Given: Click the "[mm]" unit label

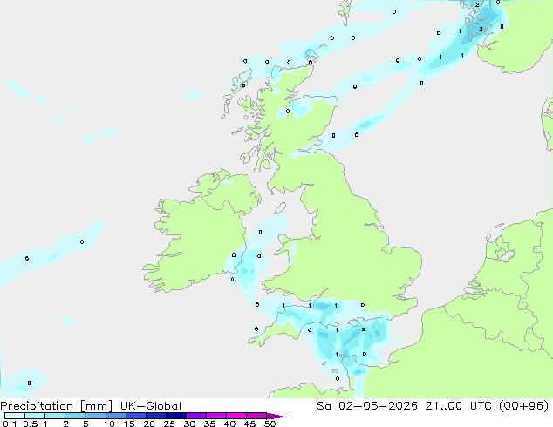Looking at the screenshot, I should click(96, 406).
